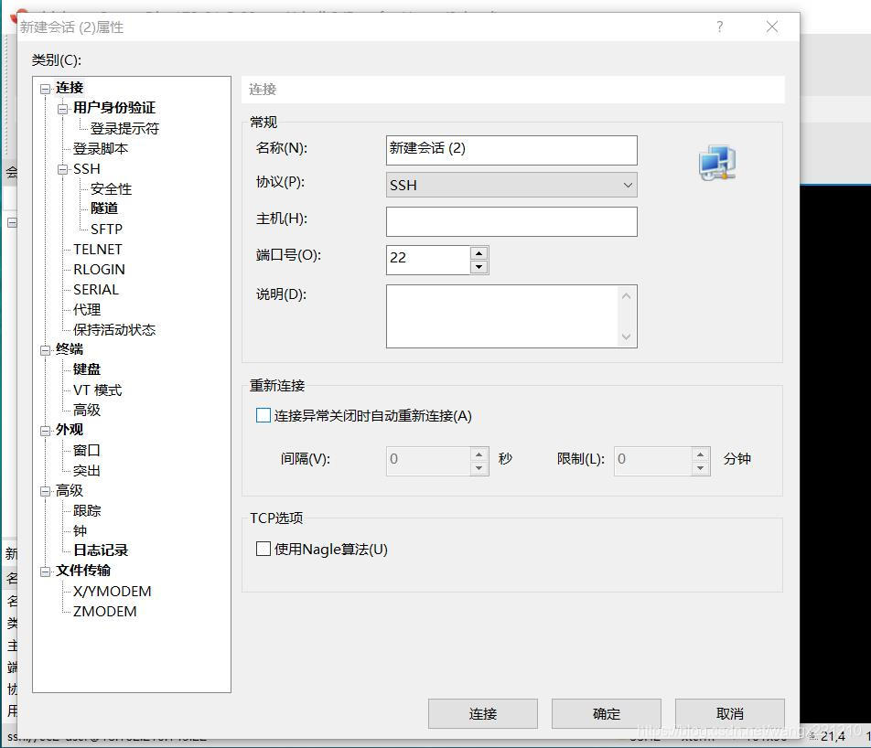The height and width of the screenshot is (748, 871).
Task: Select TELNET in the tree
Action: coord(97,250)
